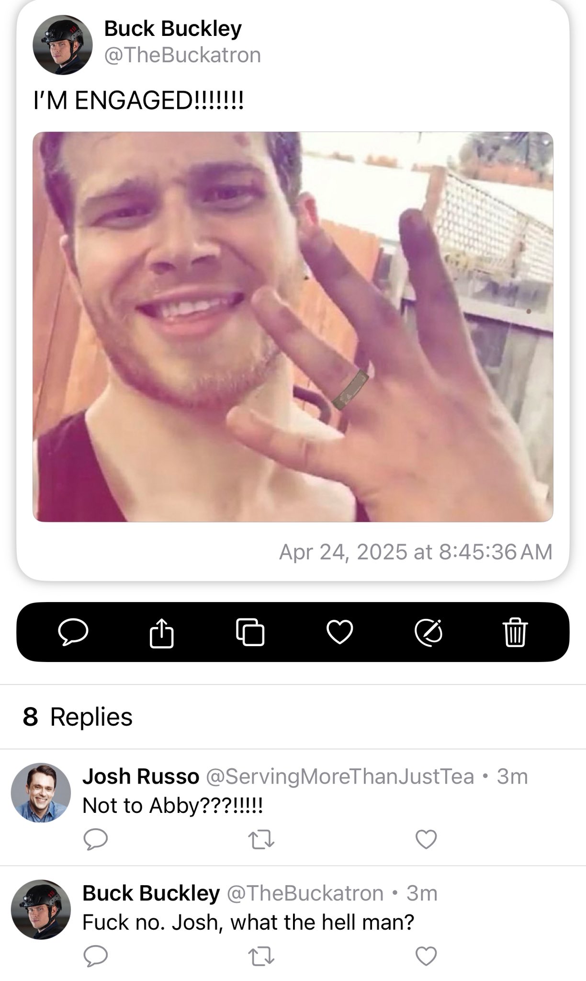Like Buck Buckley's reply comment
The height and width of the screenshot is (981, 586).
(426, 956)
